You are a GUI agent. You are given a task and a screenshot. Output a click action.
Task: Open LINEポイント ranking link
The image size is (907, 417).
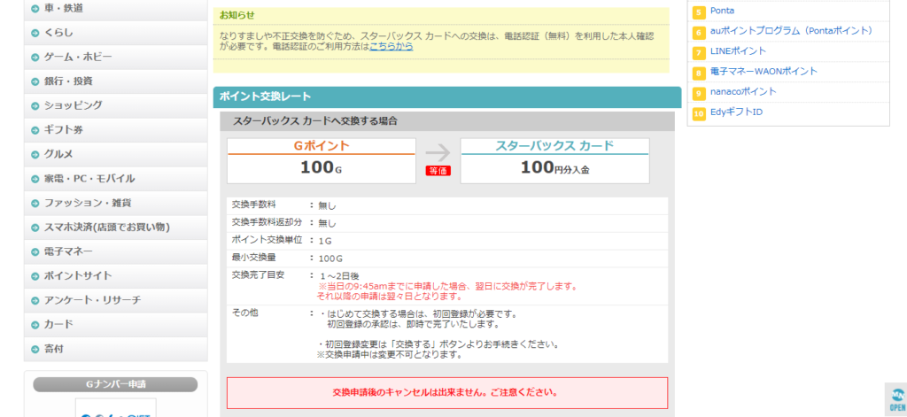click(738, 50)
